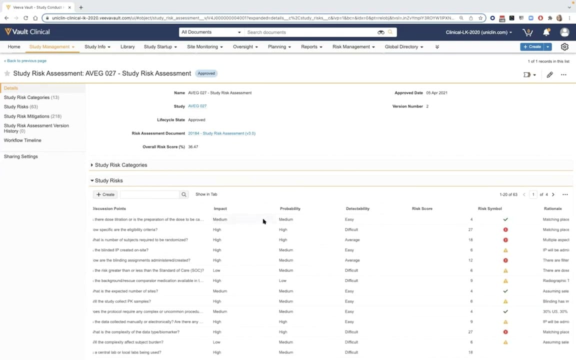Open the Planning tab
Viewport: 576px width, 360px height.
(x=279, y=47)
